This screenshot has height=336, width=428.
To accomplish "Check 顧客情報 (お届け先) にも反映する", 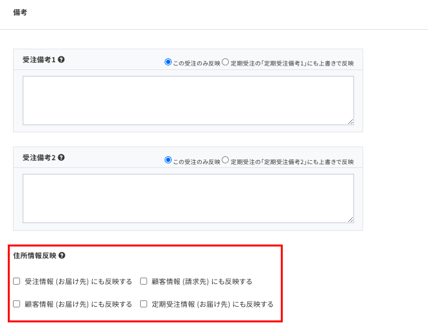I will tap(17, 304).
